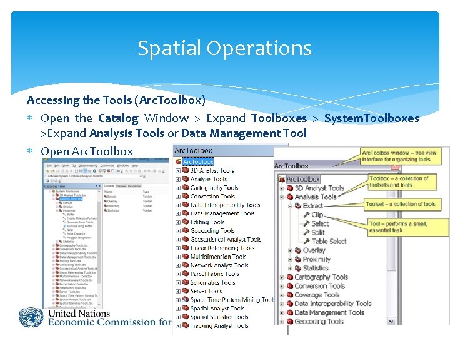
Task: Click the Multiple Ring Buffer script icon
Action: click(x=64, y=226)
